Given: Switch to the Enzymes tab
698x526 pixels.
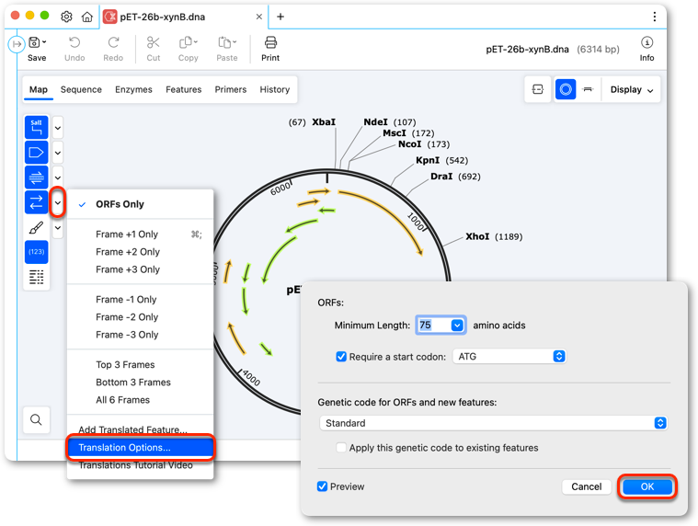Looking at the screenshot, I should point(133,89).
